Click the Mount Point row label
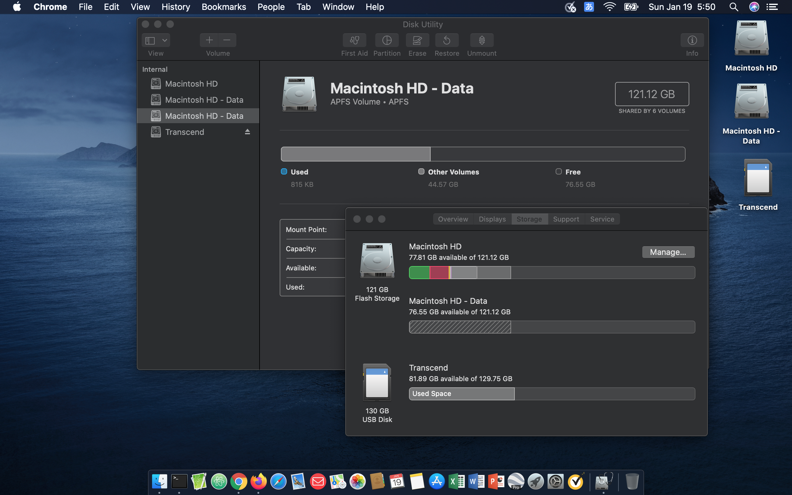 (x=306, y=230)
